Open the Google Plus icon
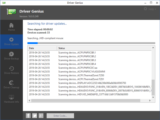The width and height of the screenshot is (160, 120). coord(41,115)
